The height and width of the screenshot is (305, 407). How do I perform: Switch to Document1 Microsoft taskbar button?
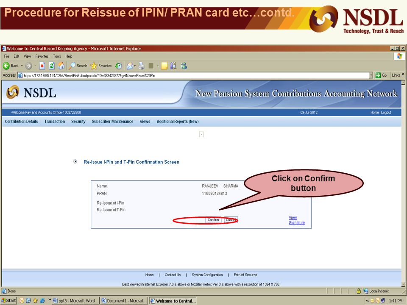124,301
